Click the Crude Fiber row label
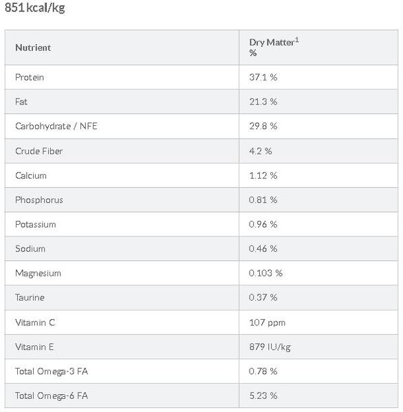Image resolution: width=403 pixels, height=412 pixels. 39,151
